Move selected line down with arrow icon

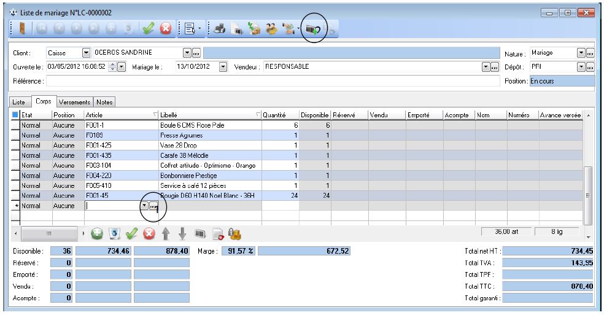182,234
